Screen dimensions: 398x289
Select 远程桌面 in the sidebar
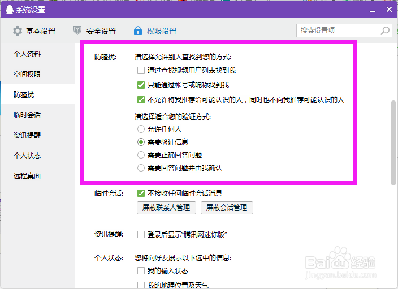tap(38, 176)
